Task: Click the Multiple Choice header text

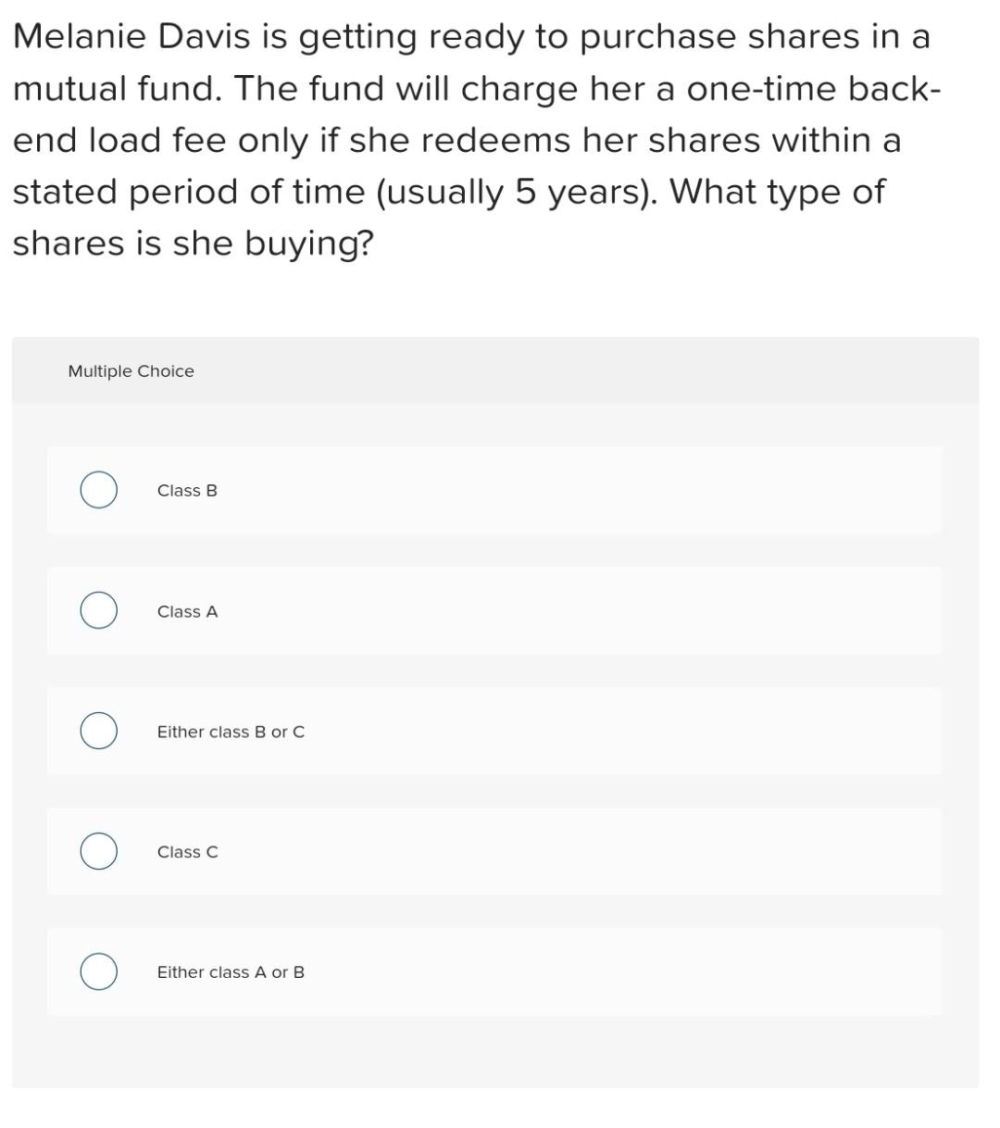Action: [131, 370]
